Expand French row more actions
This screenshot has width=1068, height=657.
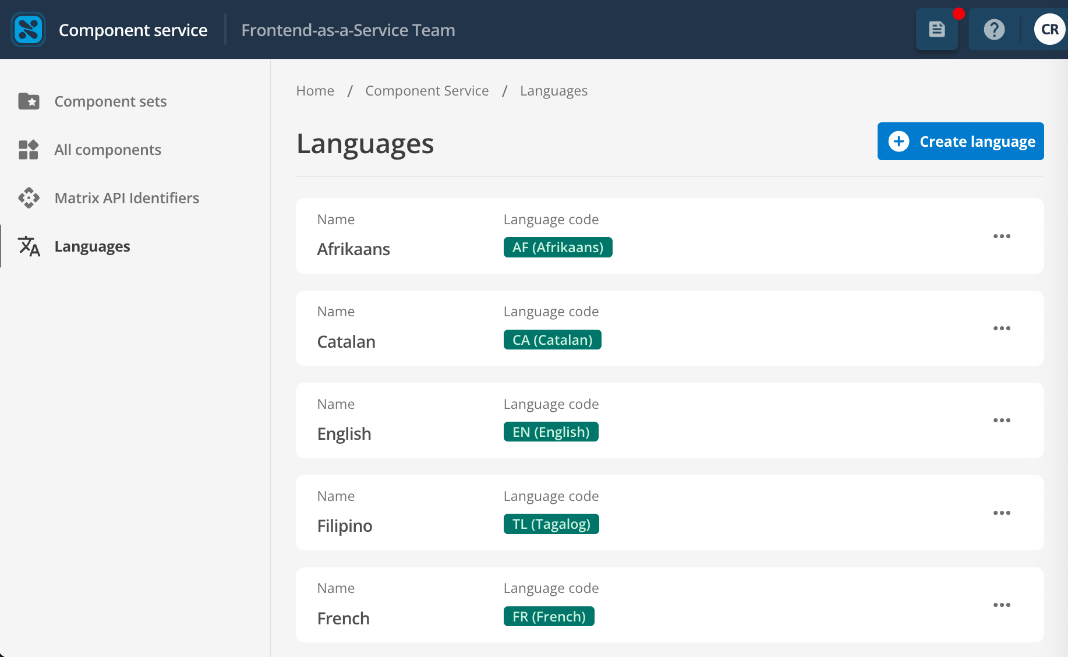click(x=1002, y=605)
